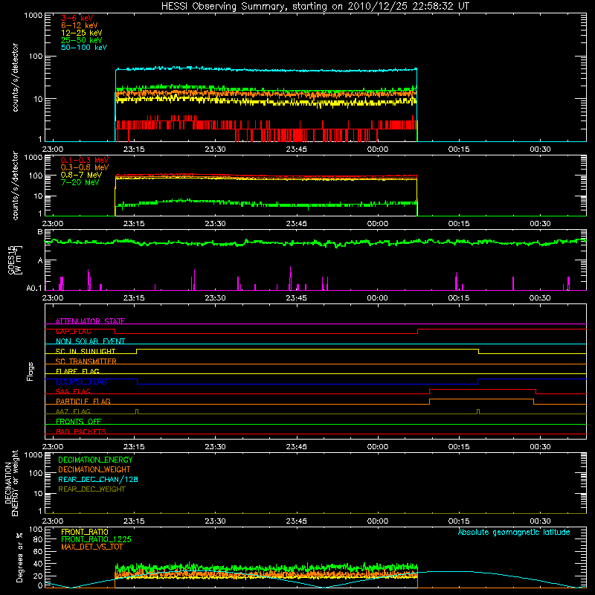Click the 25-50 keV legend entry

pos(82,40)
